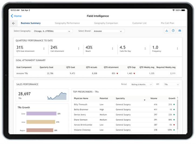Open the Frequency card three-dot menu

click(177, 49)
